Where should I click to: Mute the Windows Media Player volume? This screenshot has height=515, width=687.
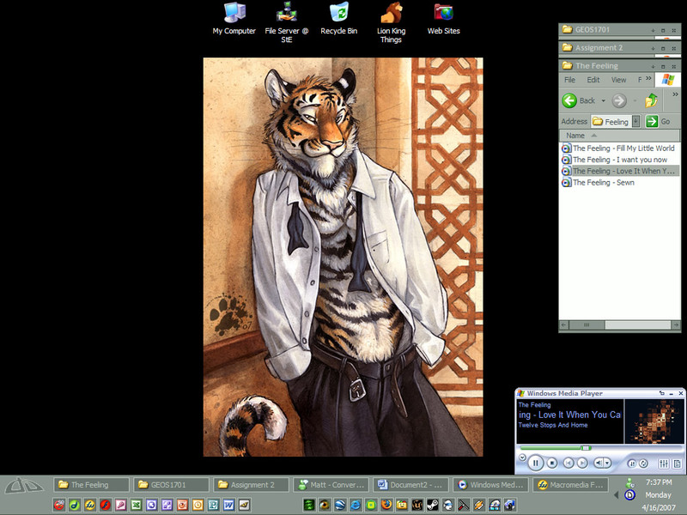click(599, 463)
